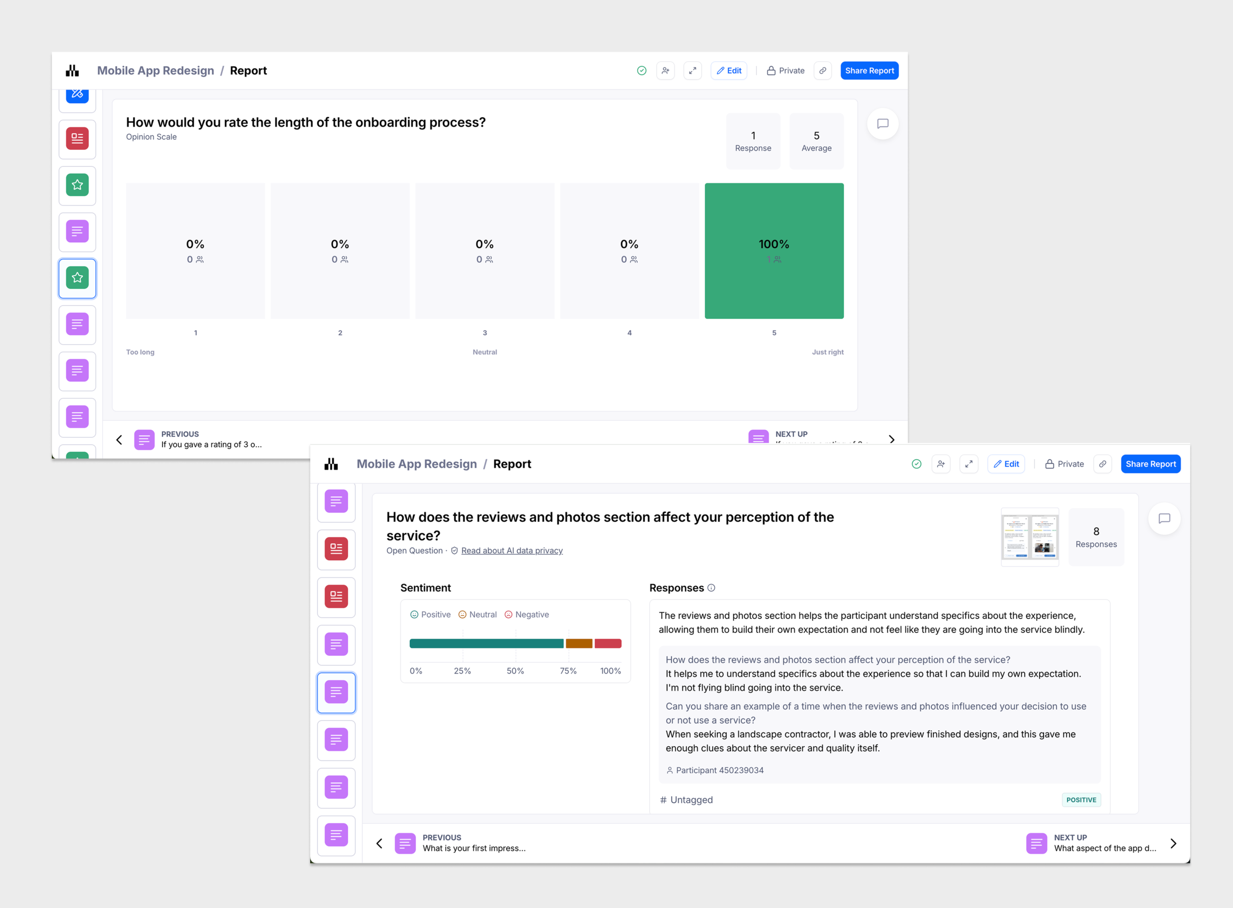This screenshot has height=908, width=1233.
Task: Open comment bubble beside reviews question
Action: [x=1164, y=519]
